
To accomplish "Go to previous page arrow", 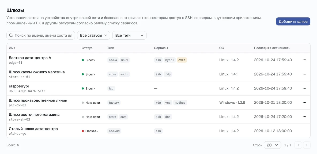I will [298, 145].
